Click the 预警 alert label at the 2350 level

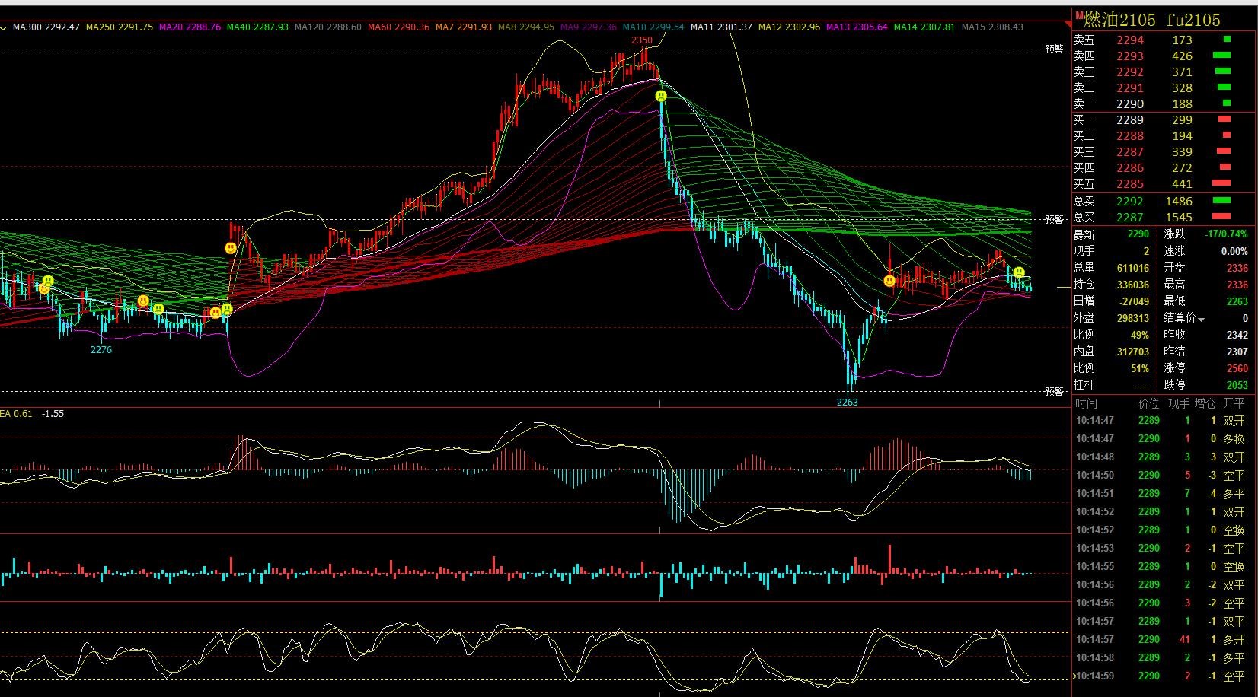pos(1054,49)
